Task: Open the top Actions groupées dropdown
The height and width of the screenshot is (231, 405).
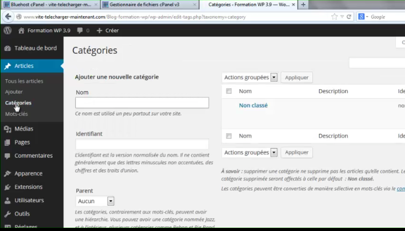Action: 249,77
